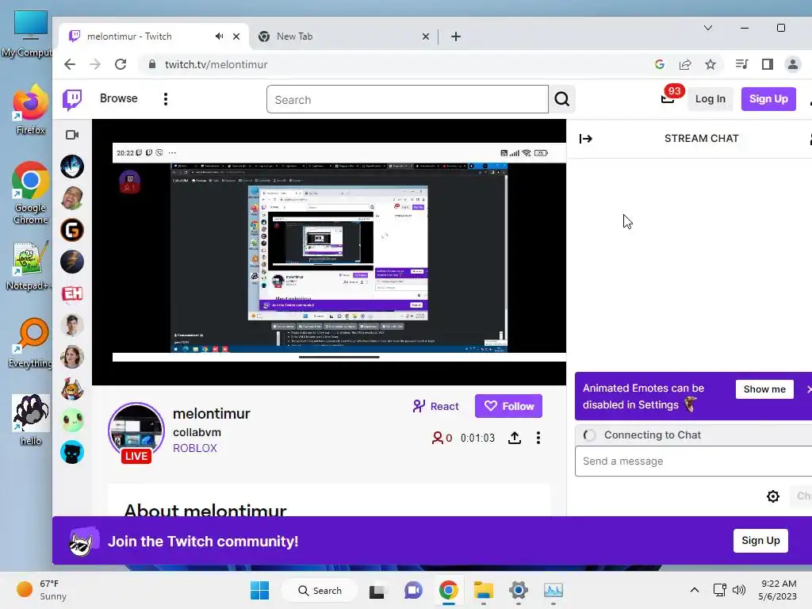Open Task View on taskbar
Image resolution: width=812 pixels, height=609 pixels.
[377, 590]
